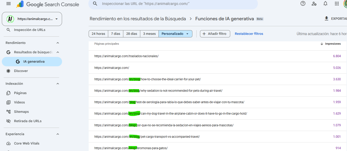Click the can-my-dog-travel-in-the-airplane-cabin URL
This screenshot has height=151, width=347.
(171, 114)
